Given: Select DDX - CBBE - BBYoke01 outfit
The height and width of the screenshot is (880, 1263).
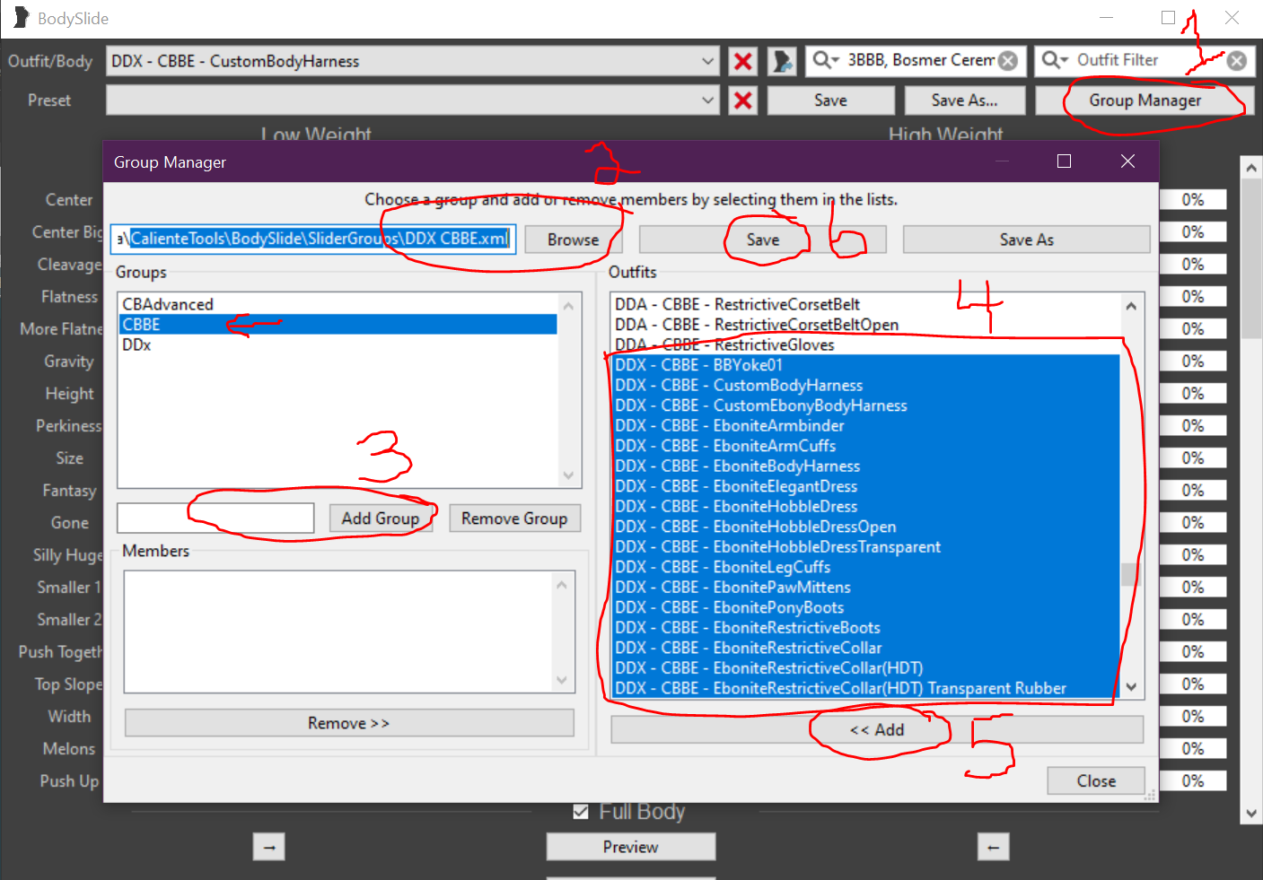Looking at the screenshot, I should (x=865, y=365).
